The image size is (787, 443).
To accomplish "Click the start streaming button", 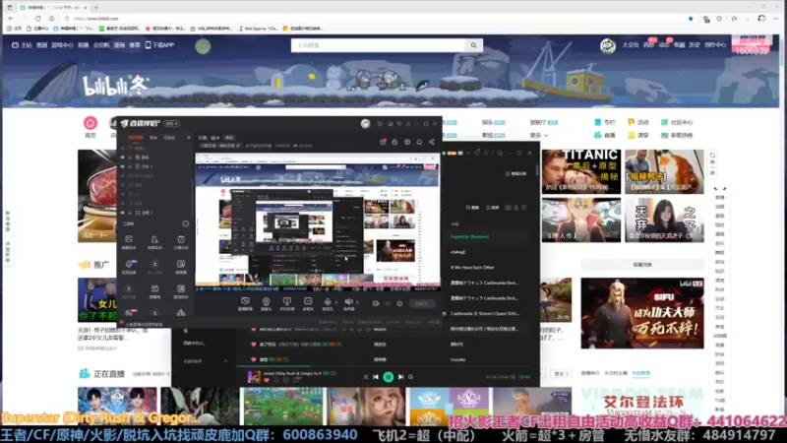I will pyautogui.click(x=421, y=303).
